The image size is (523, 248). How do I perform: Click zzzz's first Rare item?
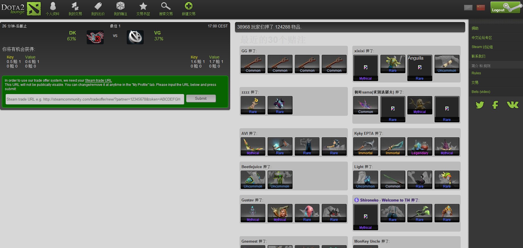point(253,105)
